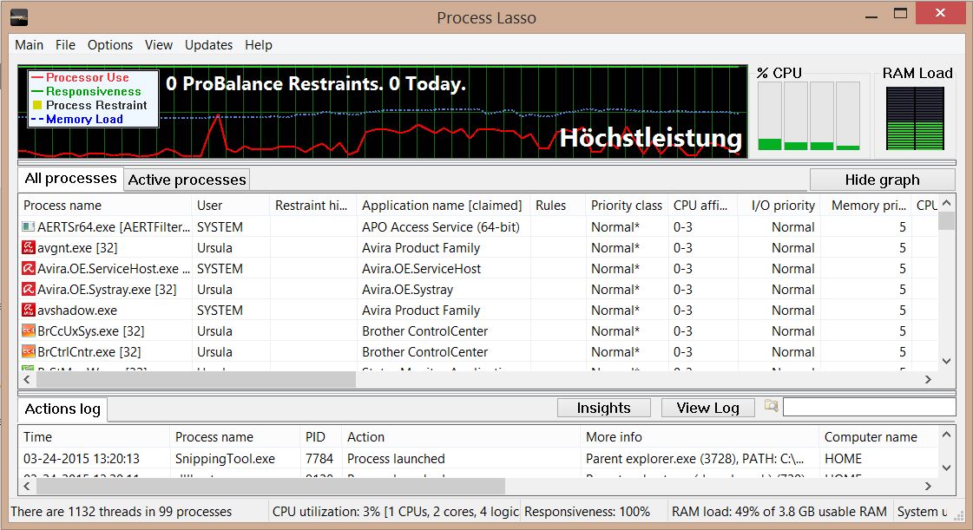Click the More info column header
Image resolution: width=973 pixels, height=530 pixels.
click(x=700, y=437)
